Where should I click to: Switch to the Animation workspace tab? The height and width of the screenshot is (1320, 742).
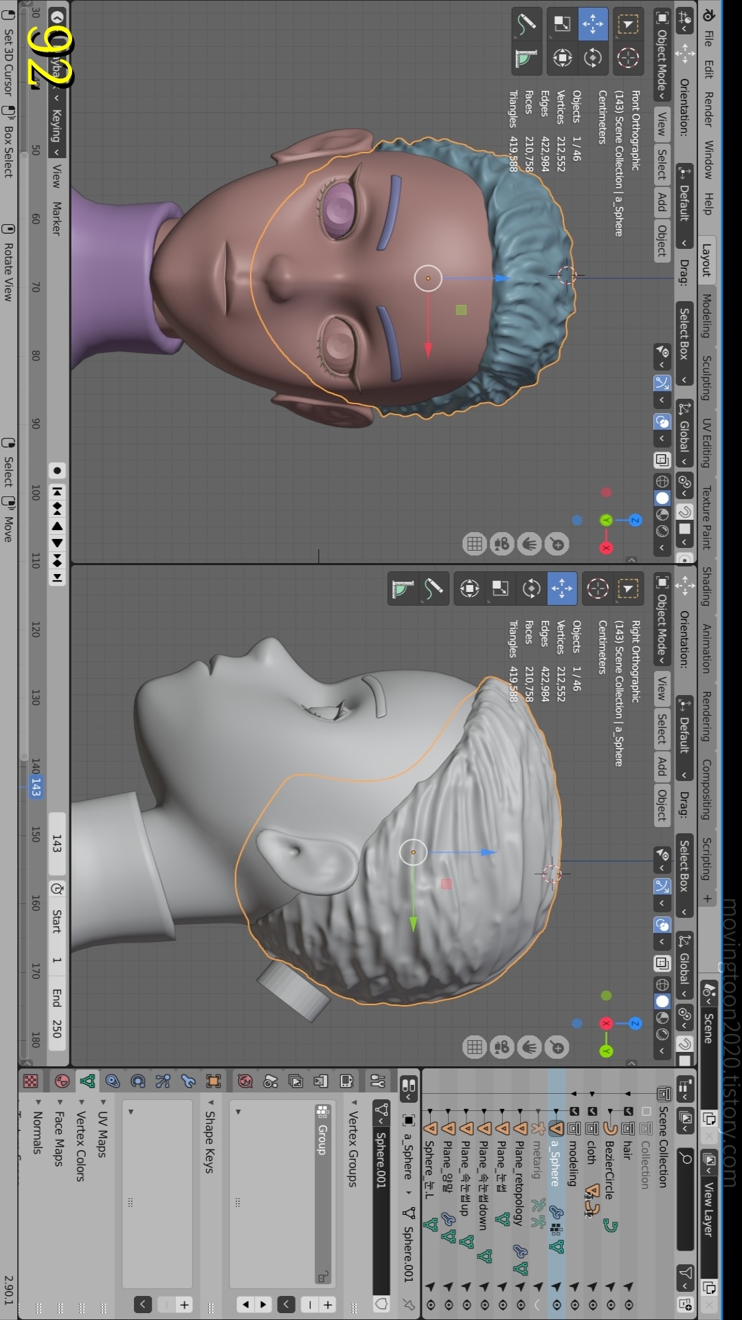pos(707,648)
